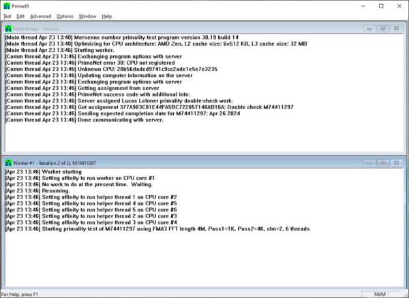Maximize the Prime95 main window
This screenshot has width=409, height=298.
tap(381, 5)
